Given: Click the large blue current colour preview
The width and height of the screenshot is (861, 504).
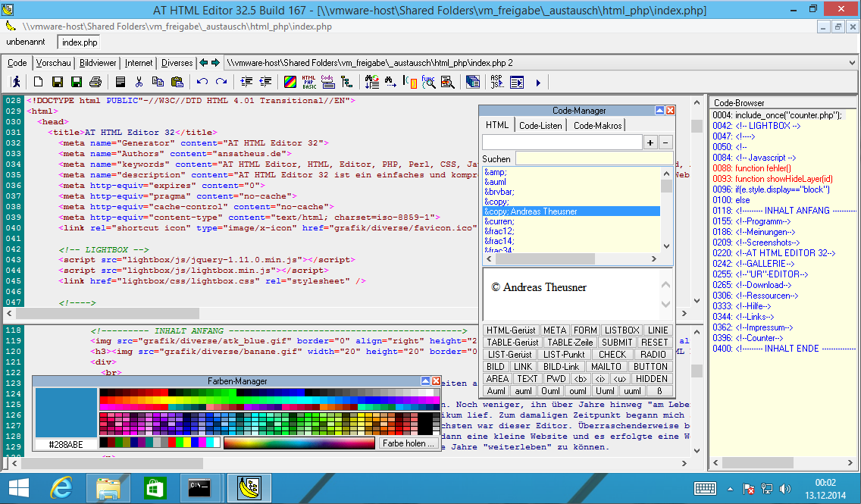Looking at the screenshot, I should tap(66, 412).
